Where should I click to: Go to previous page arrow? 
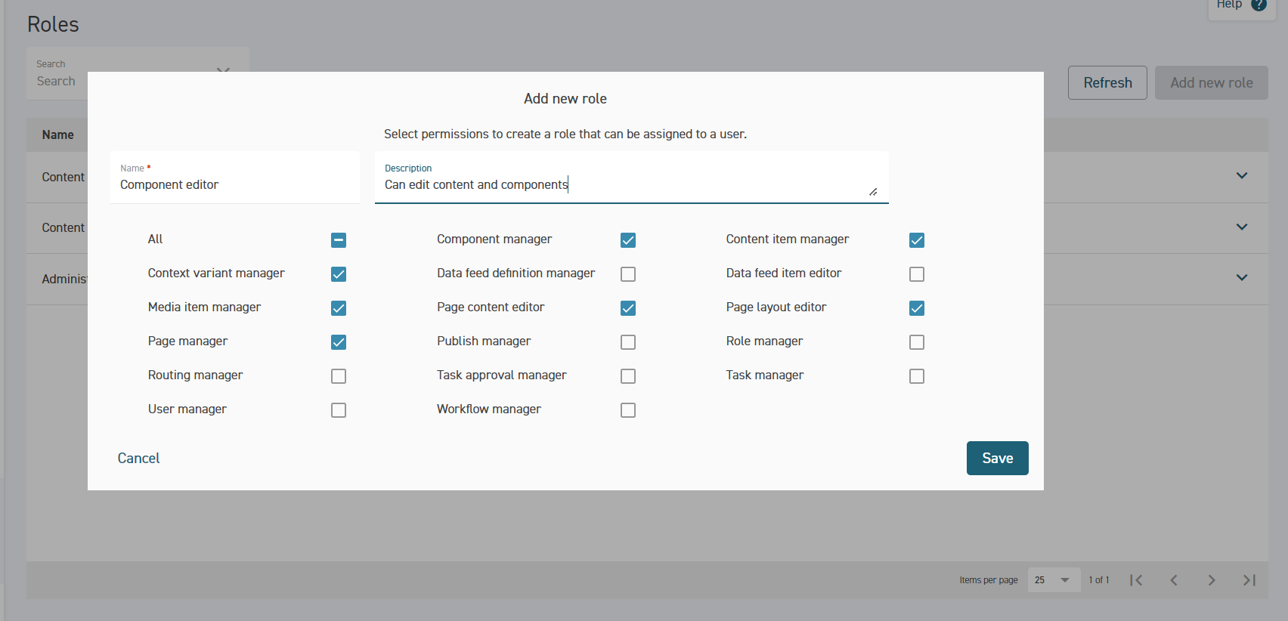pos(1174,580)
